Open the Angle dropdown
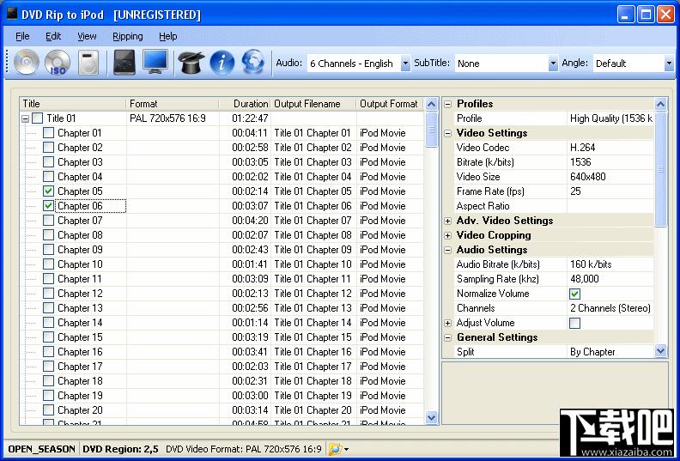Viewport: 680px width, 461px height. tap(669, 64)
